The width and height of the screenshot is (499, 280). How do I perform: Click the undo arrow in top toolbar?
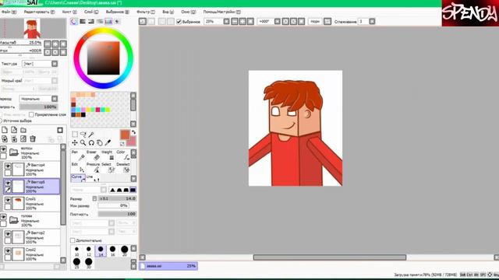143,21
